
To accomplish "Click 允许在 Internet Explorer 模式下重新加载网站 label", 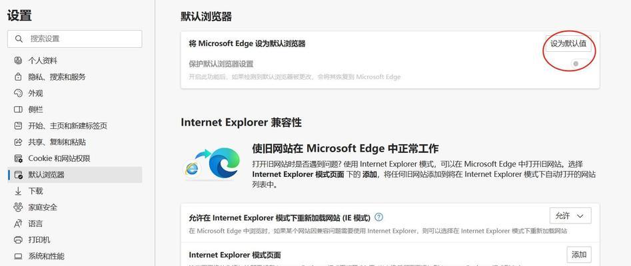I will click(279, 217).
